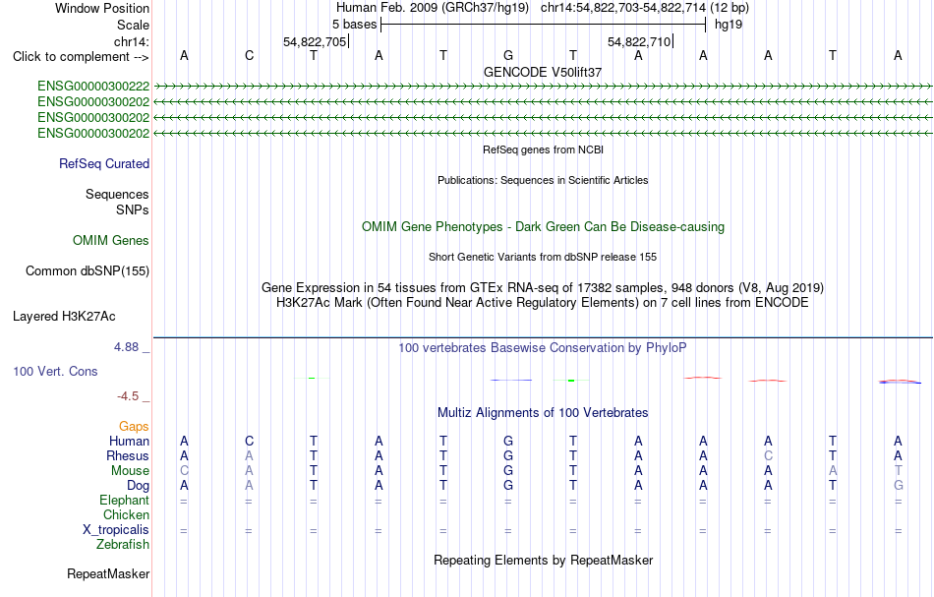Click the H3K27Ac Mark ENCODE track title
The width and height of the screenshot is (934, 597).
(x=543, y=303)
